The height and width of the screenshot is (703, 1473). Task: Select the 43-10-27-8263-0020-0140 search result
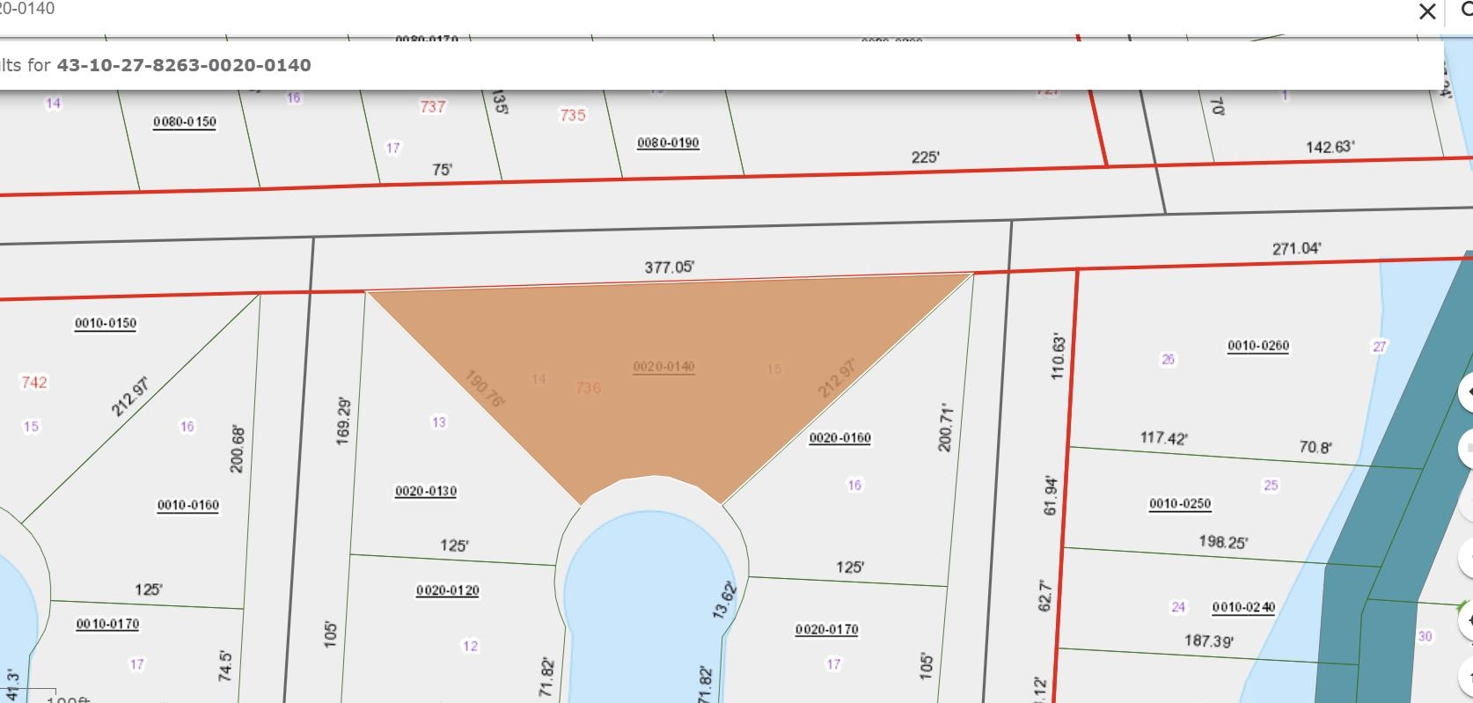pos(720,65)
